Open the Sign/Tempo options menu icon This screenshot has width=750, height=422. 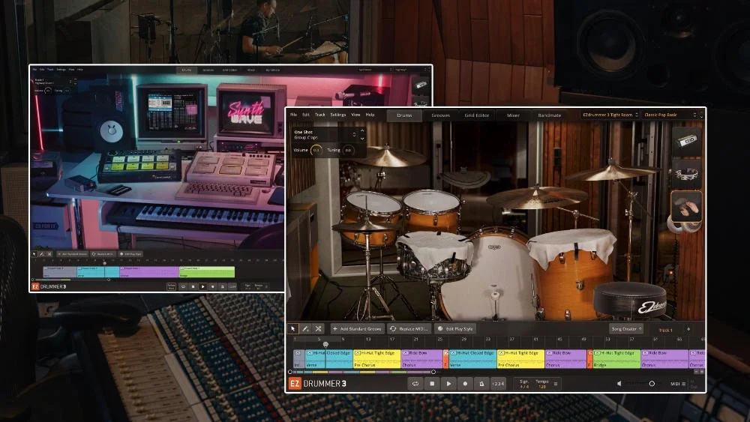pos(555,383)
